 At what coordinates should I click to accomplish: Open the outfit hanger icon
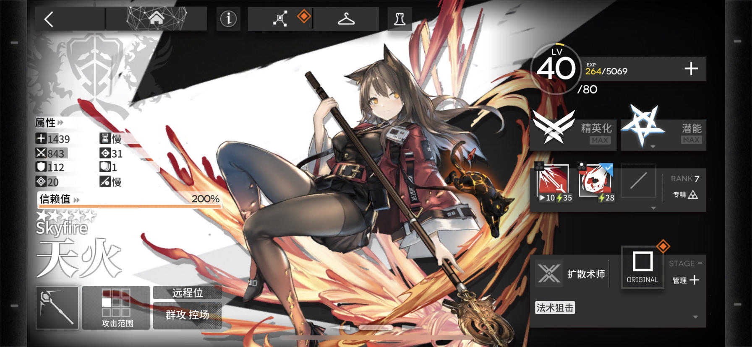tap(346, 19)
